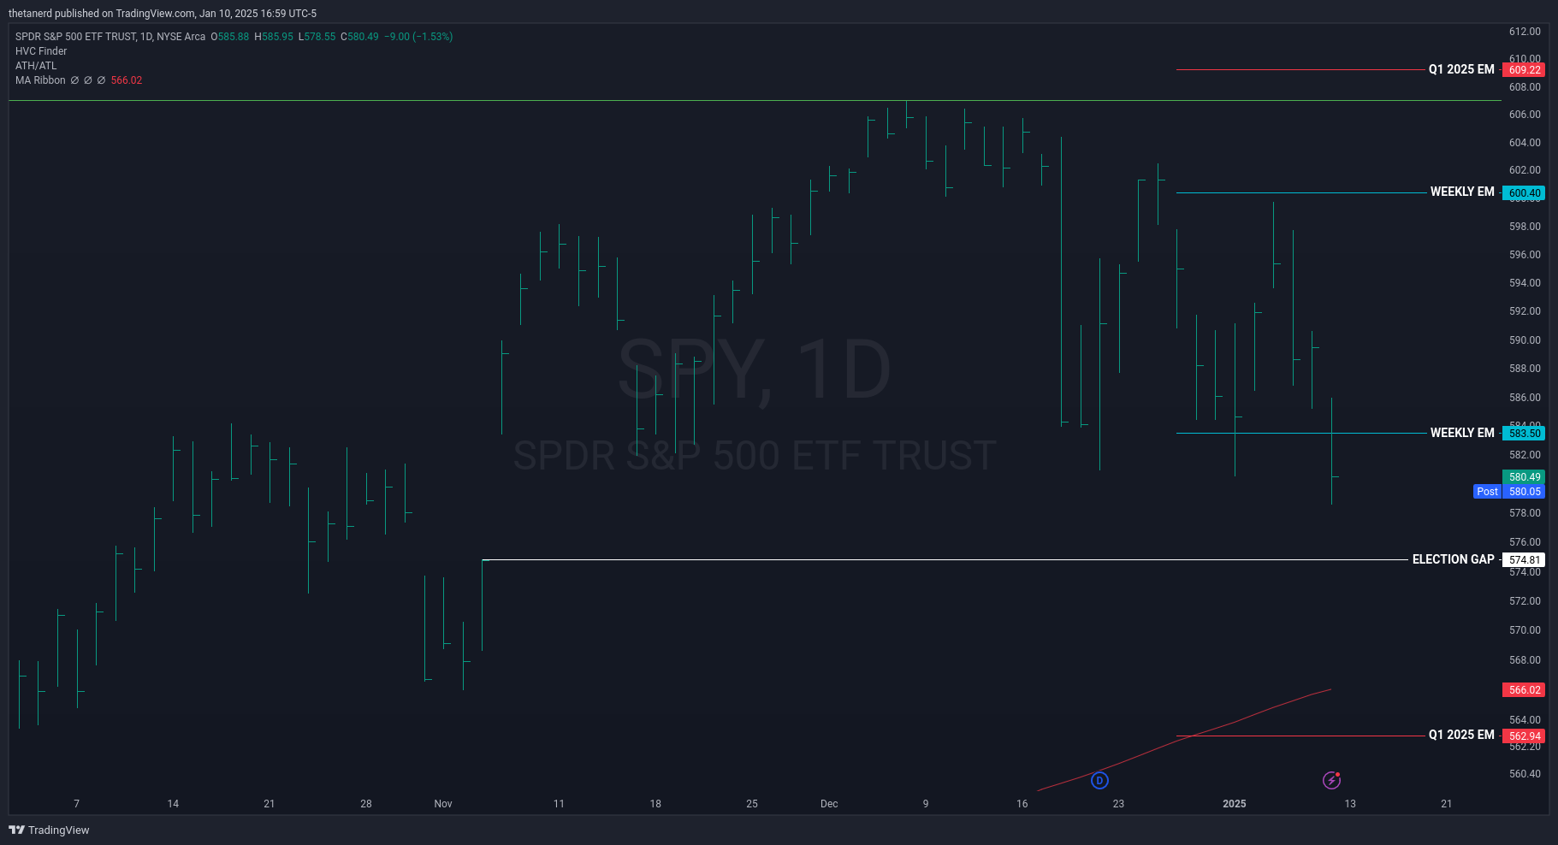
Task: Open the MA Ribbon indicator legend
Action: click(40, 80)
